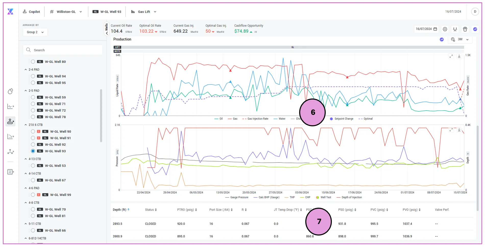The height and width of the screenshot is (247, 485).
Task: Open the W-GL Well 93 header tab
Action: (x=107, y=12)
